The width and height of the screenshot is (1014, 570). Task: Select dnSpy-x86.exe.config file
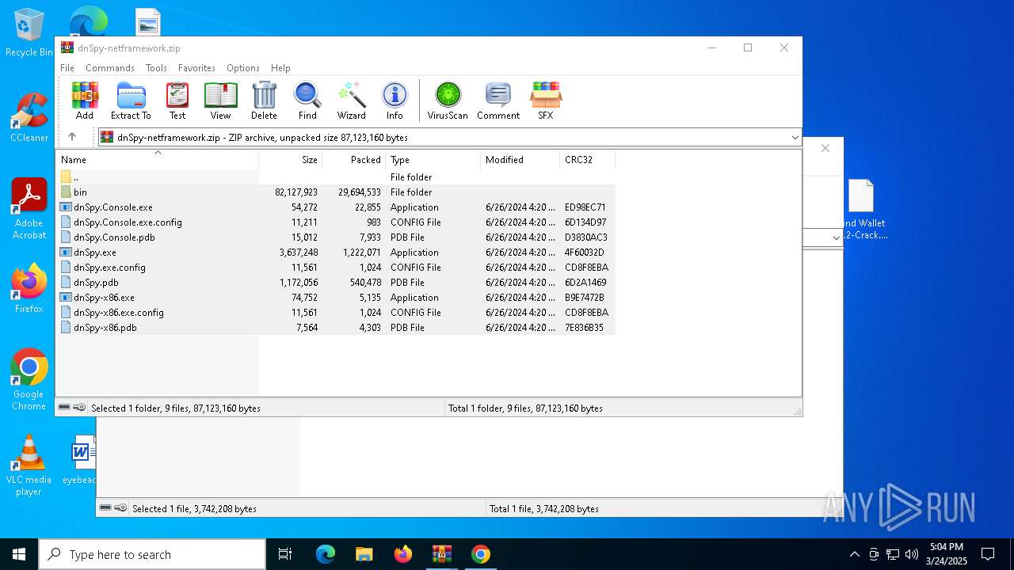click(336, 312)
